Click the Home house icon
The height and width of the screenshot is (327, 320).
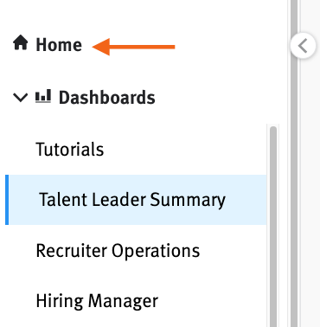(x=20, y=42)
